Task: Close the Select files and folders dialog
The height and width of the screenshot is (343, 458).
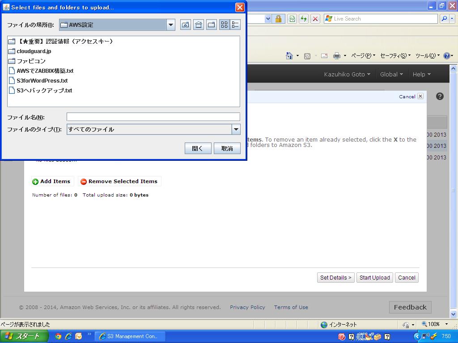Action: coord(240,7)
